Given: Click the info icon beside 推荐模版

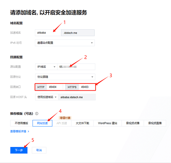Looking at the screenshot, I should pos(37,114).
